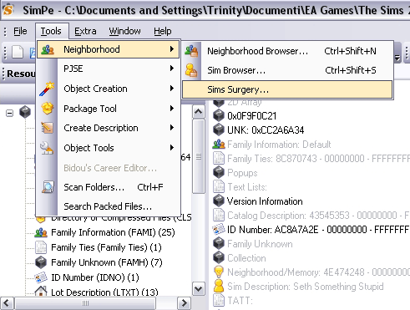Click tree scrollbar down arrow

tap(199, 288)
